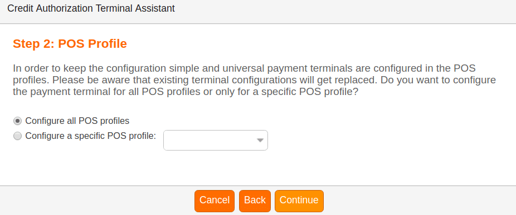This screenshot has height=215, width=516.
Task: Go Back to the previous step
Action: 255,201
